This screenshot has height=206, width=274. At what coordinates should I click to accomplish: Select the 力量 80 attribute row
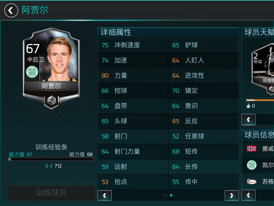click(133, 76)
